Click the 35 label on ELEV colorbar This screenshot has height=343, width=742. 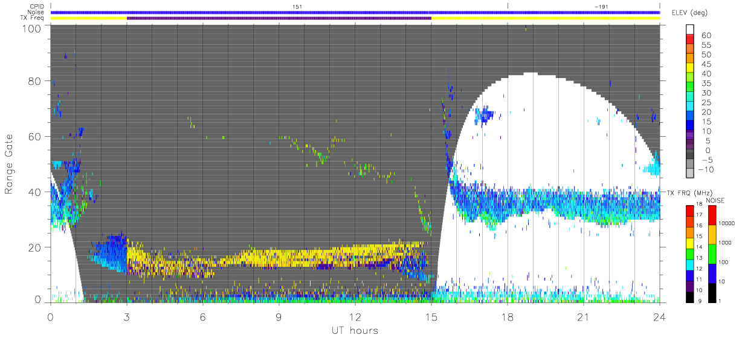708,83
